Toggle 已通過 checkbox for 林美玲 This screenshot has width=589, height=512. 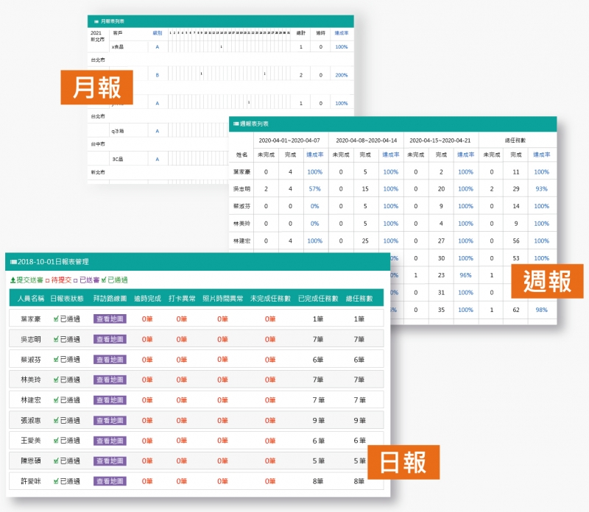click(56, 380)
